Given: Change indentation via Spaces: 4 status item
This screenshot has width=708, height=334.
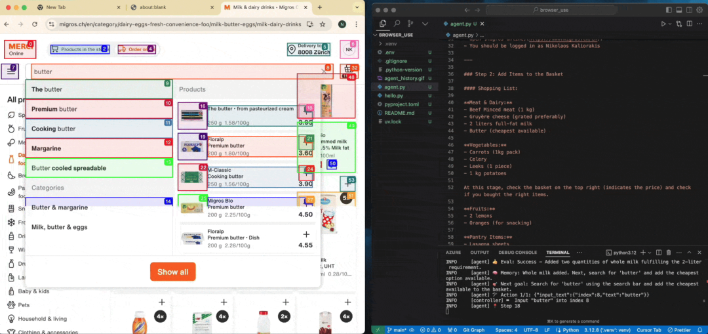Looking at the screenshot, I should tap(506, 330).
